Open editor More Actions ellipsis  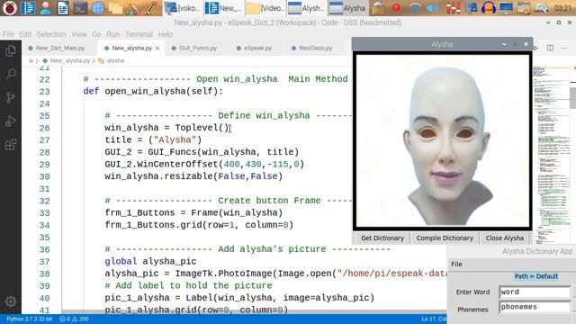[564, 48]
